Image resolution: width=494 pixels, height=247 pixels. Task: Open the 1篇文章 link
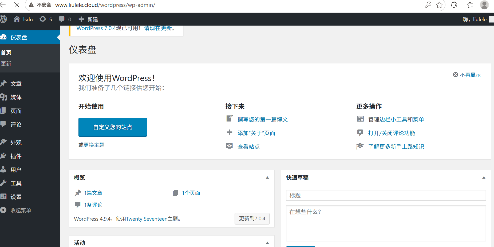pos(93,193)
